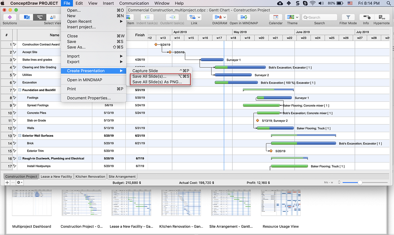394x235 pixels.
Task: Toggle the Resources view button
Action: (53, 18)
